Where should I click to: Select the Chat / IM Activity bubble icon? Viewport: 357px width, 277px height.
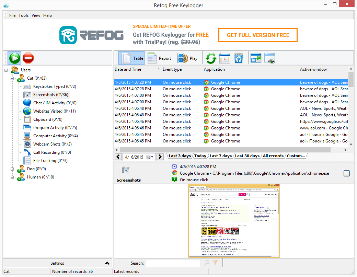tap(27, 103)
